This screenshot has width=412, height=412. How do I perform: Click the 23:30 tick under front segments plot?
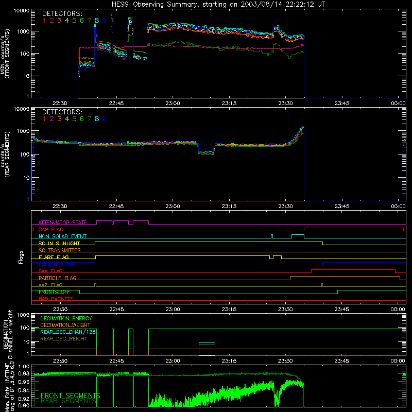[285, 104]
